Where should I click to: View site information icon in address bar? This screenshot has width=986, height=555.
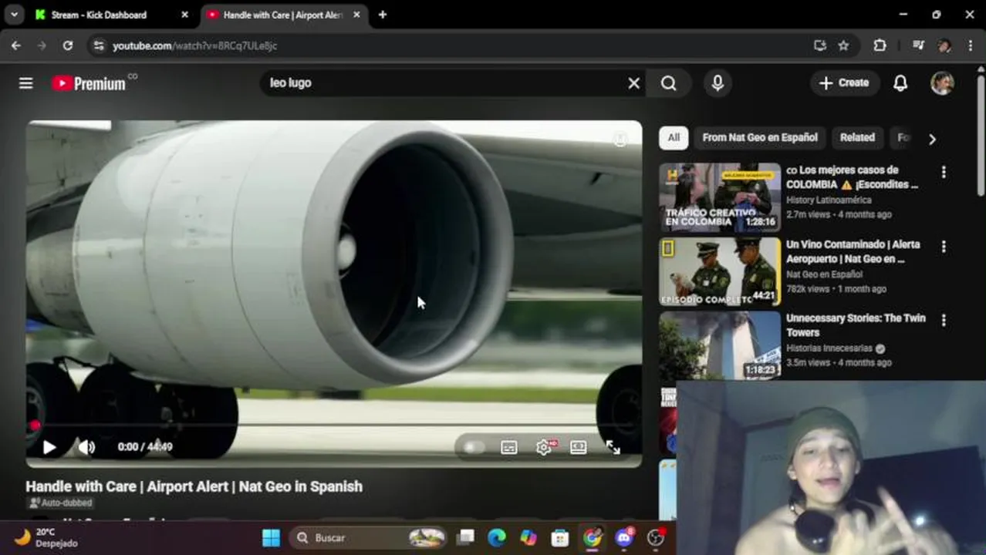pyautogui.click(x=98, y=46)
